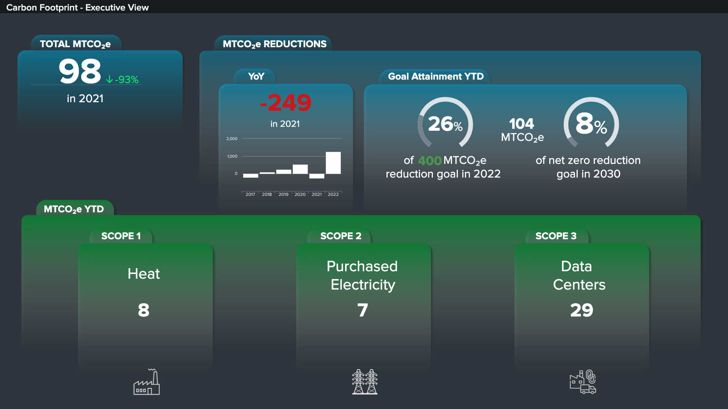Click the red -249 YoY value

[x=285, y=103]
